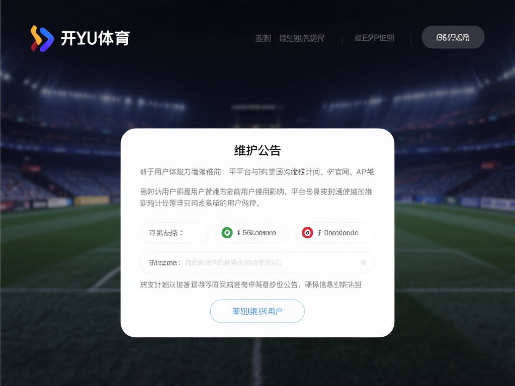Viewport: 515px width, 386px height.
Task: Click the red circle icon in the modal
Action: coord(307,233)
